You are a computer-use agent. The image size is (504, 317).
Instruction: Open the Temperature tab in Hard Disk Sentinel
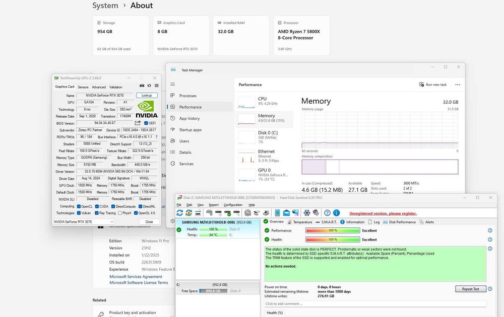click(x=300, y=222)
